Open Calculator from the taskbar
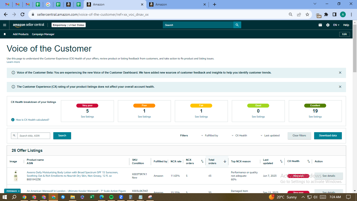This screenshot has width=357, height=201. point(131,197)
